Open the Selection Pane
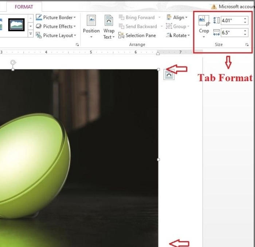The width and height of the screenshot is (255, 247). (137, 35)
